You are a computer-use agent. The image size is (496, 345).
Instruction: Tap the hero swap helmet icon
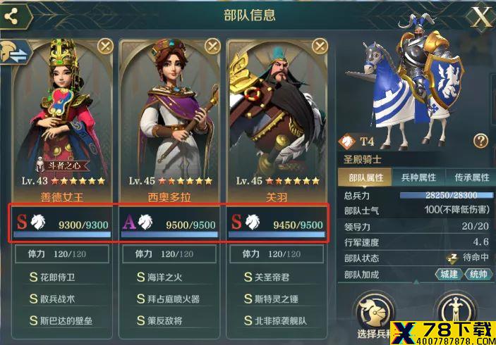click(16, 52)
